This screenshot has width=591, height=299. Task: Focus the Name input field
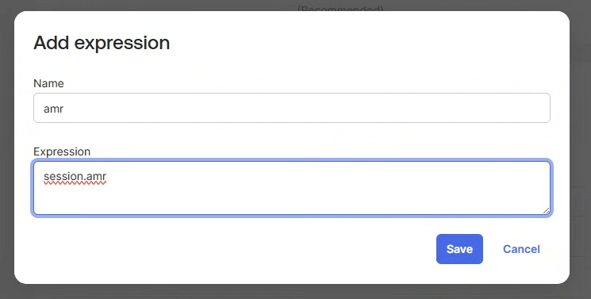click(292, 108)
